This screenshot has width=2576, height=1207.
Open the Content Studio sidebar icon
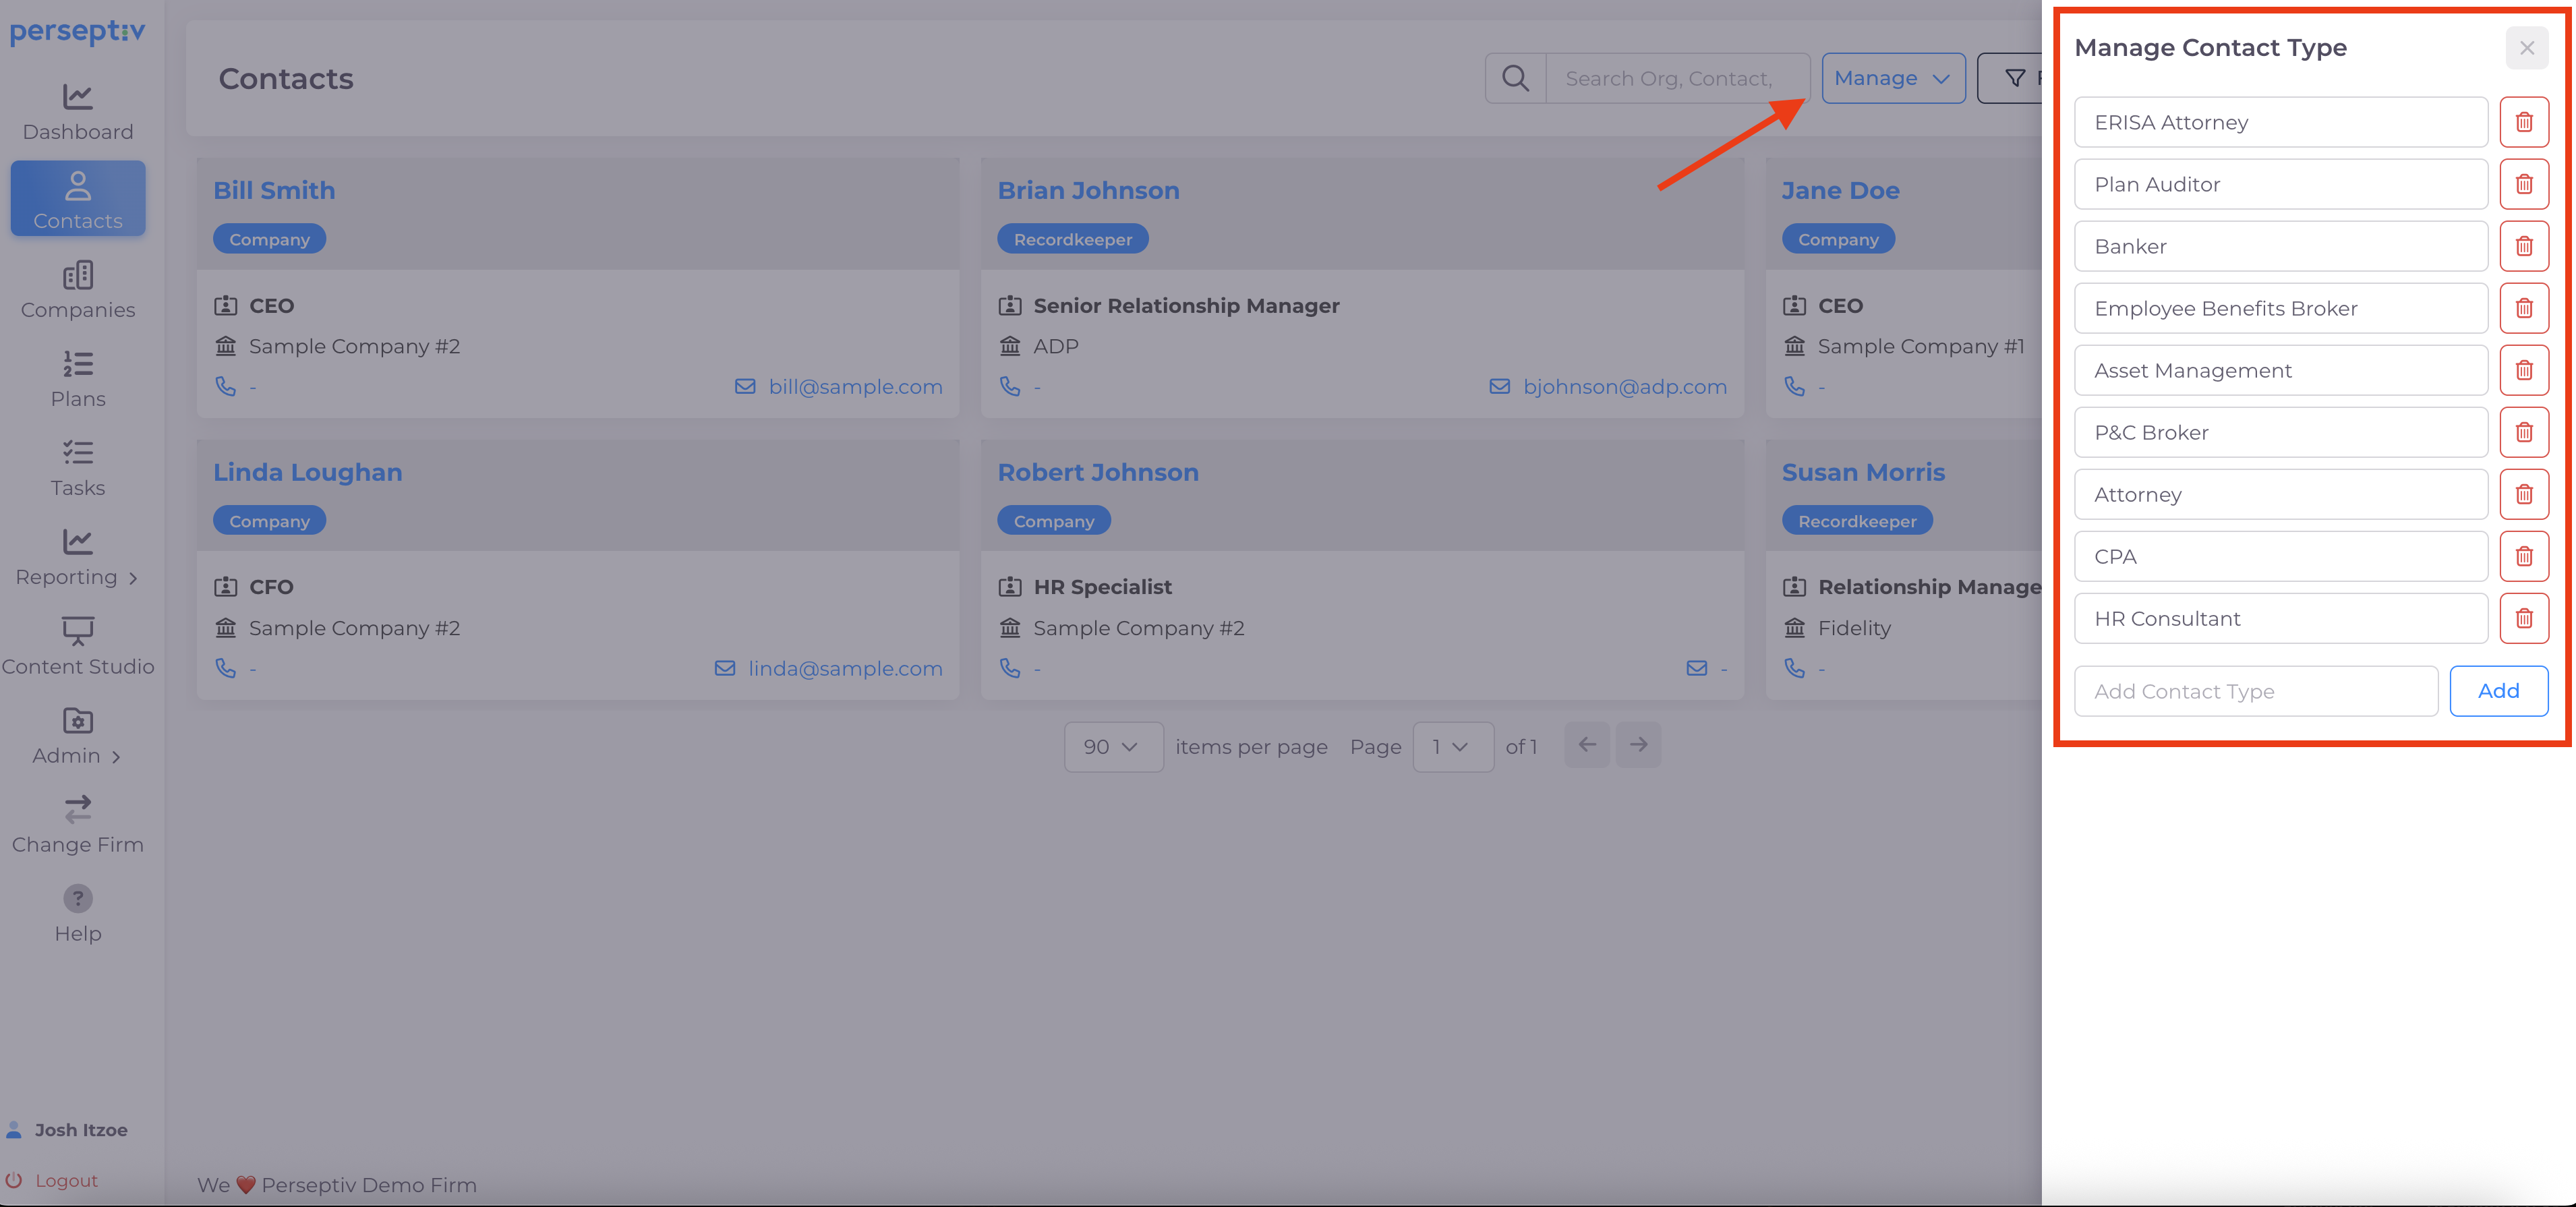pyautogui.click(x=77, y=630)
